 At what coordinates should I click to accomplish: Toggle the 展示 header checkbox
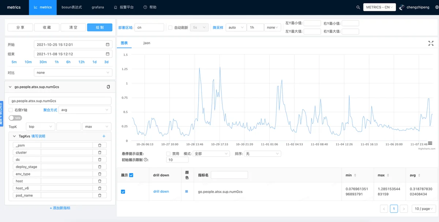coord(131,175)
